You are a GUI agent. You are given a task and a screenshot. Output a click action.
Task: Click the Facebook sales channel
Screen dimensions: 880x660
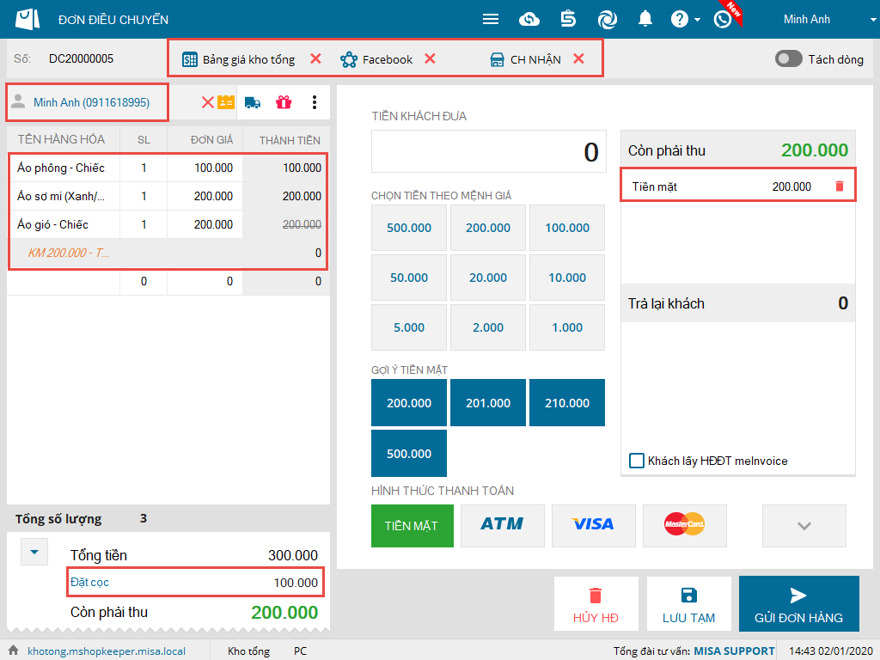point(376,59)
